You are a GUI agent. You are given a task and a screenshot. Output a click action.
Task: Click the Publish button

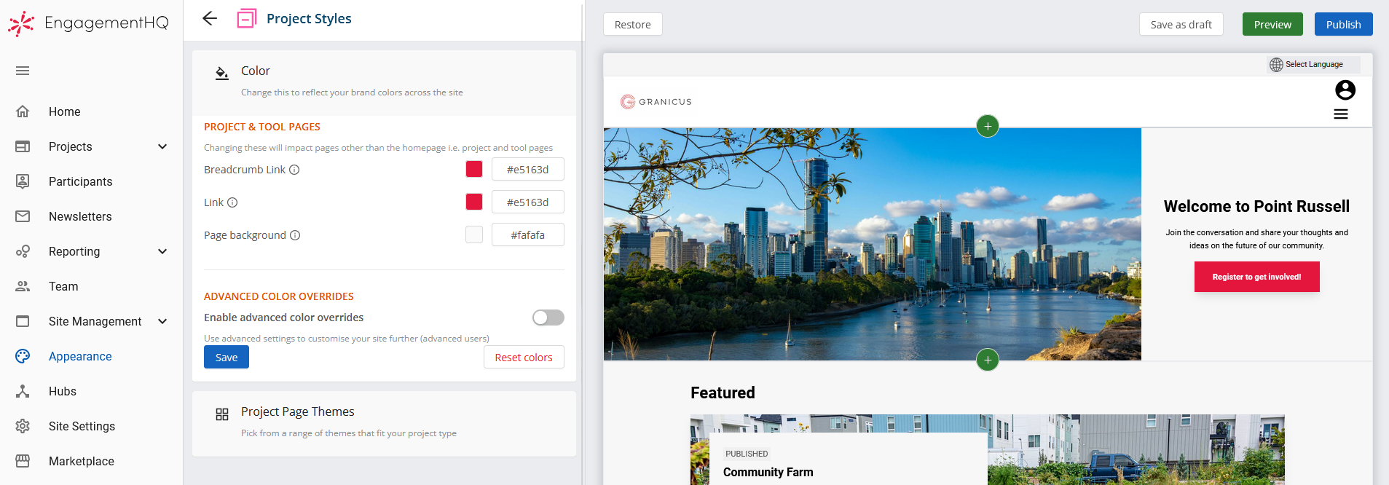[x=1342, y=25]
